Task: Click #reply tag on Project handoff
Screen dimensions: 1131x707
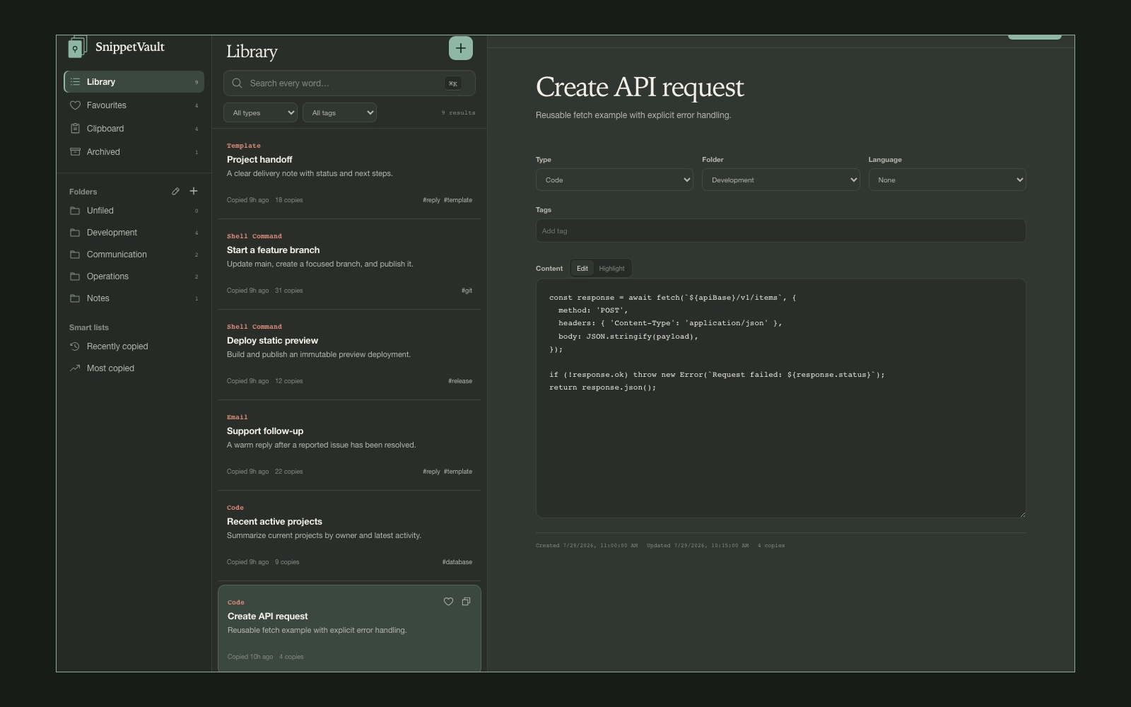Action: click(x=431, y=200)
